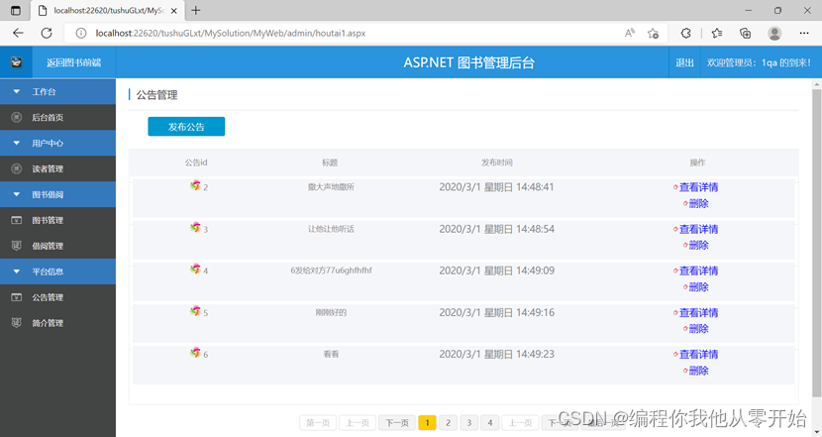Click the flower icon beside notice id 2
822x437 pixels.
click(195, 185)
